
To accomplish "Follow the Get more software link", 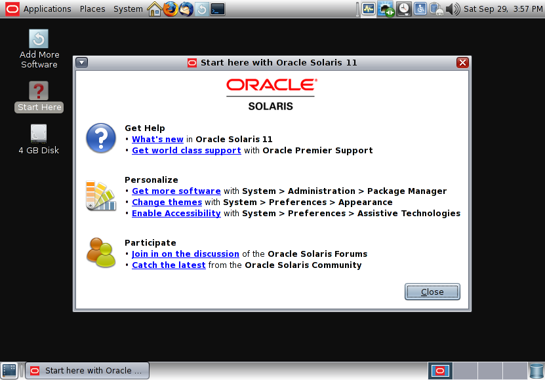I will pos(176,191).
